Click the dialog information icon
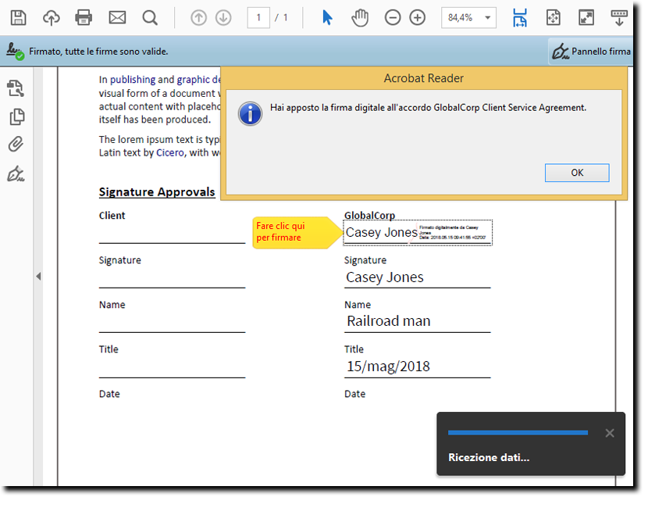 tap(250, 113)
